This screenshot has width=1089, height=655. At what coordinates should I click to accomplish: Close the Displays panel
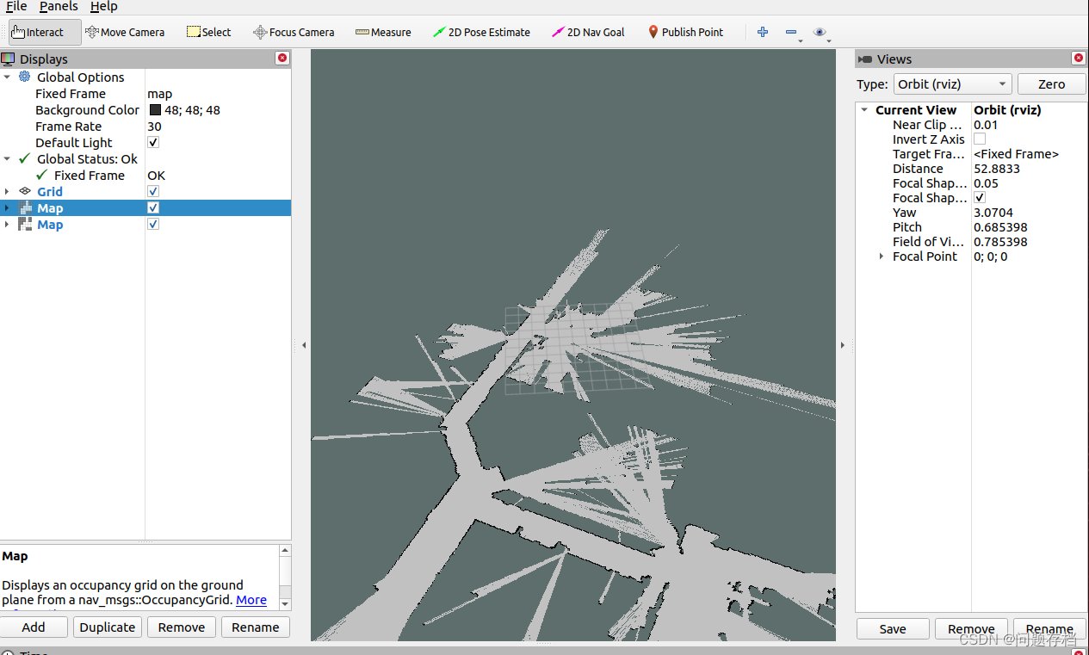coord(282,59)
